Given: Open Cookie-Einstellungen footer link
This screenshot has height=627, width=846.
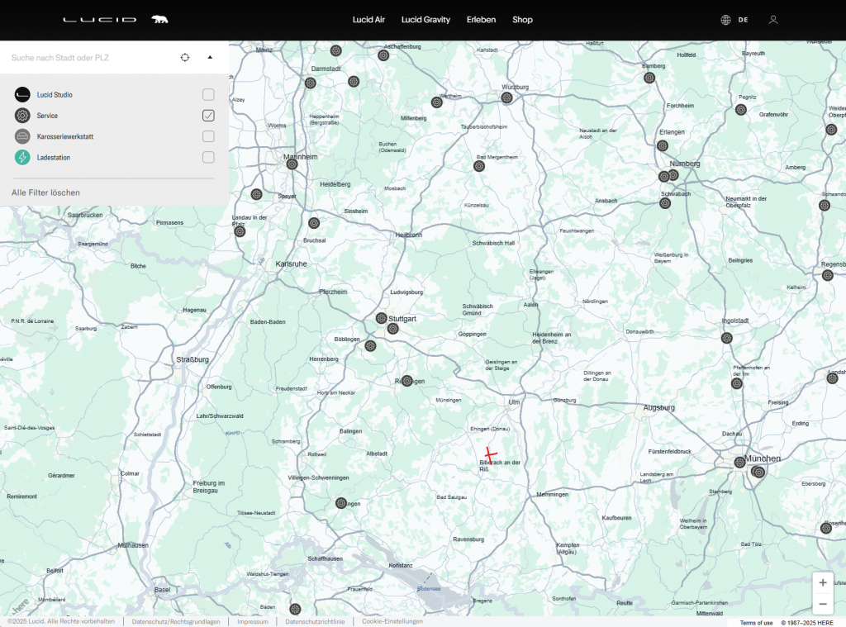Looking at the screenshot, I should [392, 621].
